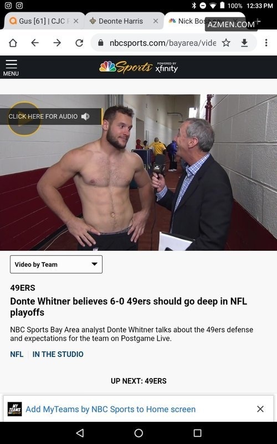Open the IN THE STUDIO link
Screen dimensions: 277x444
pyautogui.click(x=58, y=354)
